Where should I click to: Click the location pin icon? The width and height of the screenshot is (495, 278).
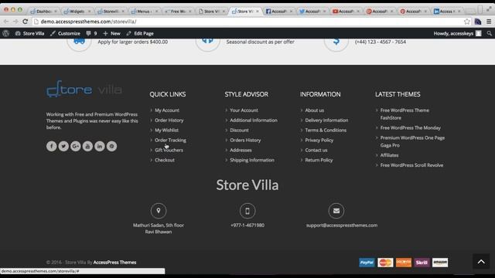(x=159, y=211)
